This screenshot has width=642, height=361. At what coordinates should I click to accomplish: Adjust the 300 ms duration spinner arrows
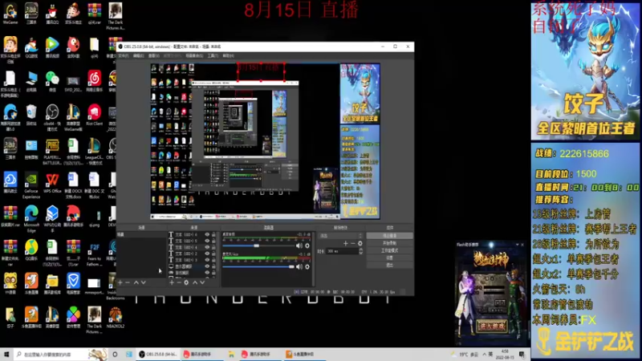pyautogui.click(x=360, y=251)
